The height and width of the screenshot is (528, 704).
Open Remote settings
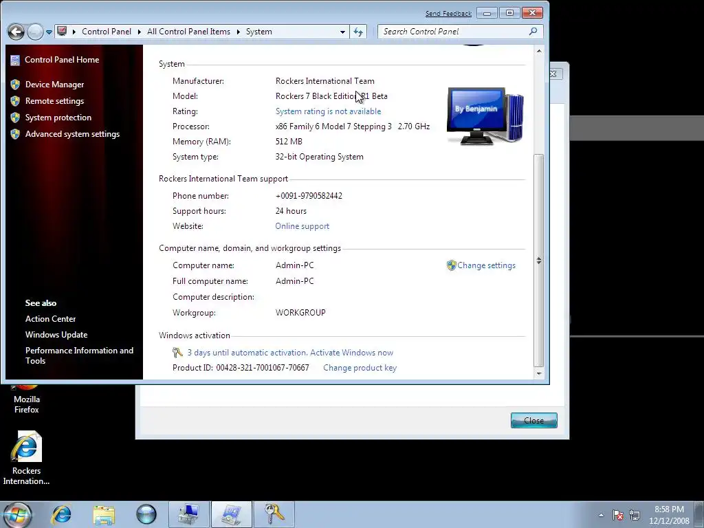click(55, 101)
